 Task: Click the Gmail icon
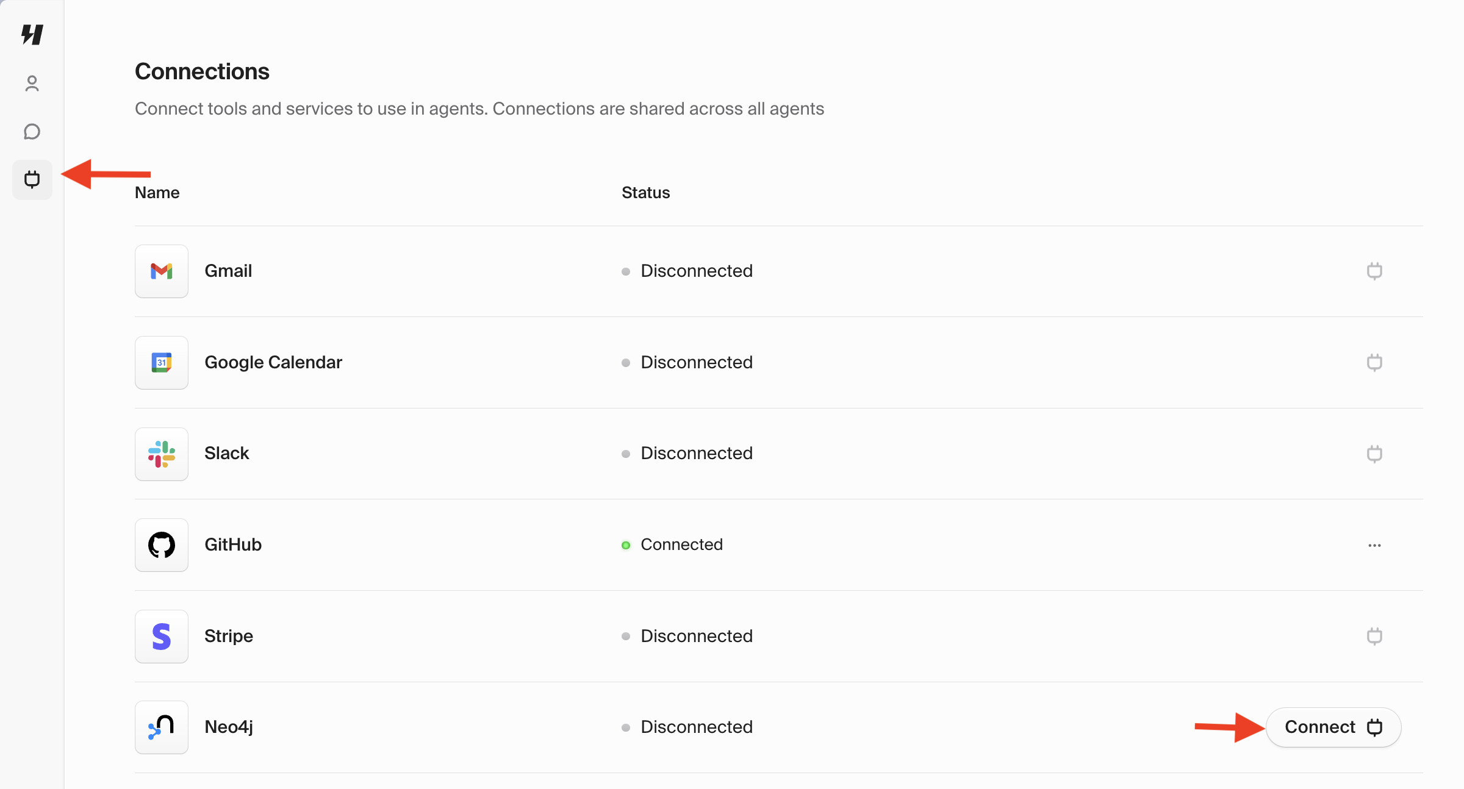(161, 271)
